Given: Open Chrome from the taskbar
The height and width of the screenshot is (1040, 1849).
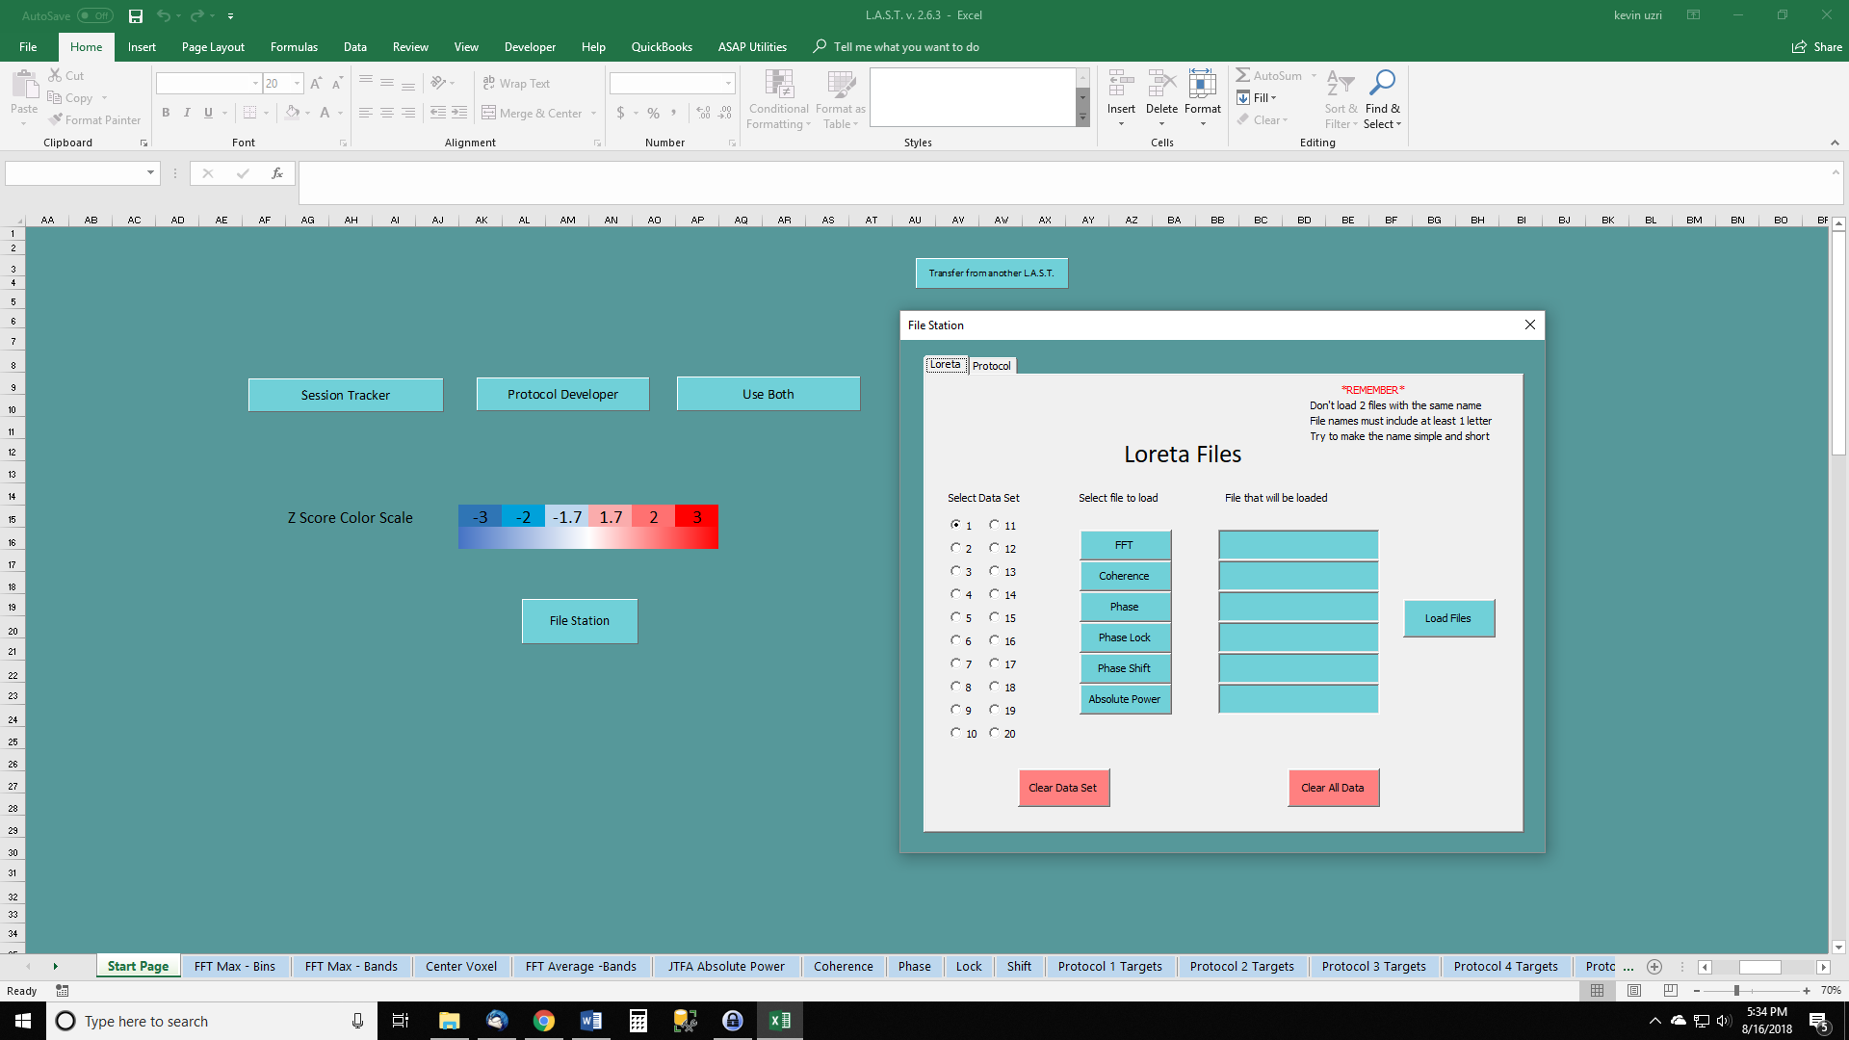Looking at the screenshot, I should click(x=544, y=1021).
